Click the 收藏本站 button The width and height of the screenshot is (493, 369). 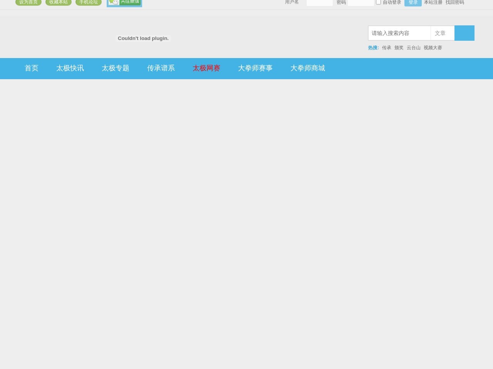click(59, 2)
